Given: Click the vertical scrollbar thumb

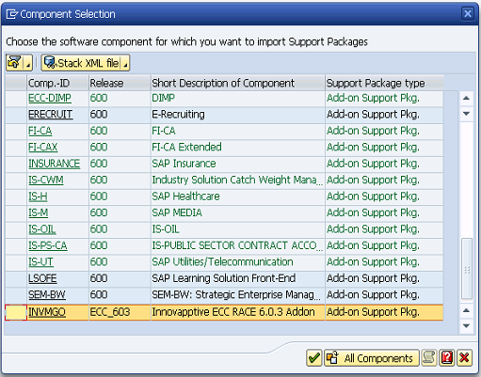Looking at the screenshot, I should 467,269.
